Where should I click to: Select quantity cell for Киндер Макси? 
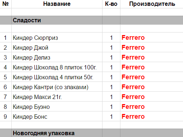[x=111, y=96]
